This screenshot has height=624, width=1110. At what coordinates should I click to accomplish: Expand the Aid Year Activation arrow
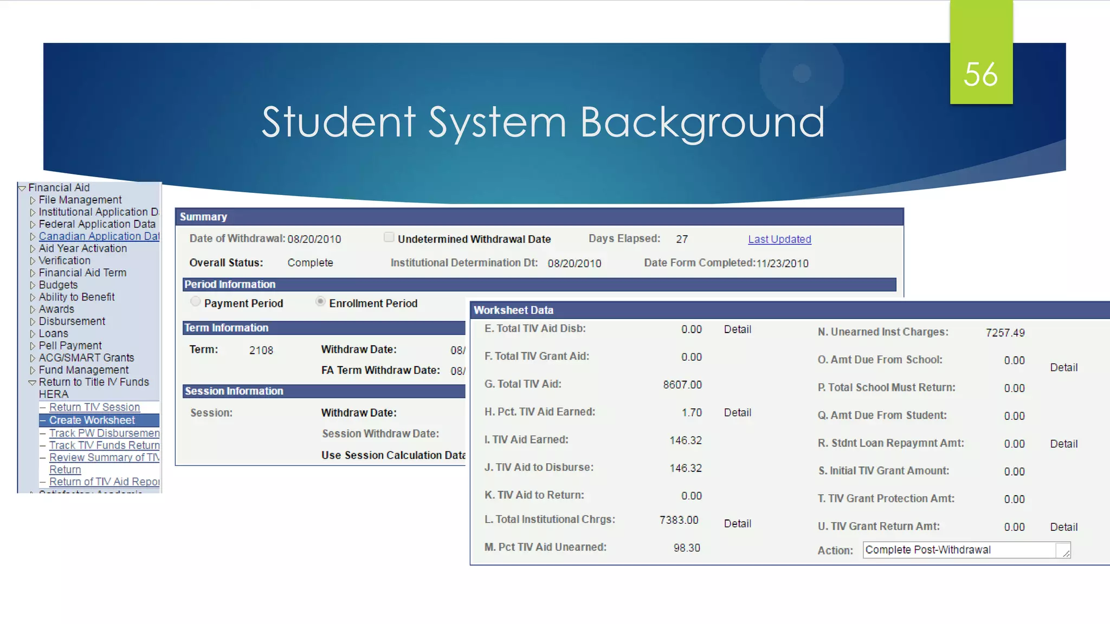(x=33, y=249)
